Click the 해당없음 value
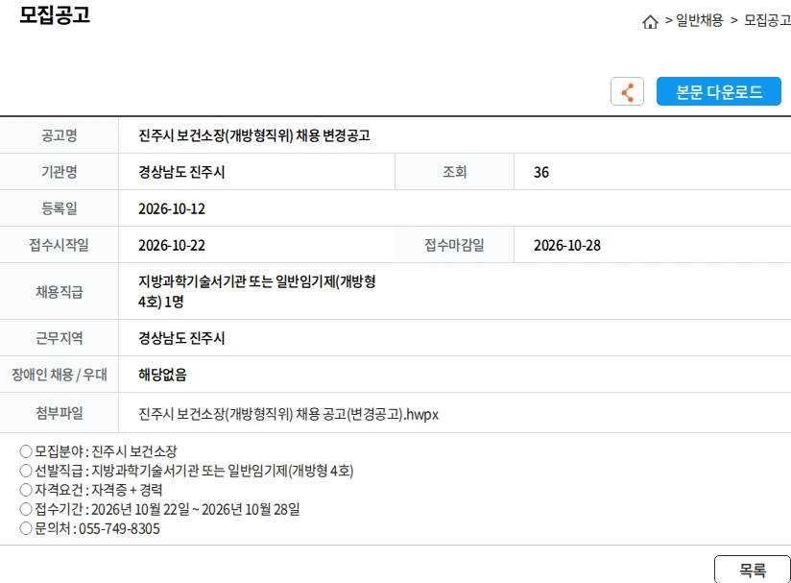The height and width of the screenshot is (583, 791). (x=162, y=375)
